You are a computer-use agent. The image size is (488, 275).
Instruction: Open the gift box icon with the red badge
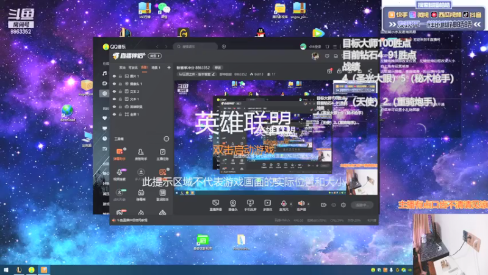pyautogui.click(x=329, y=71)
